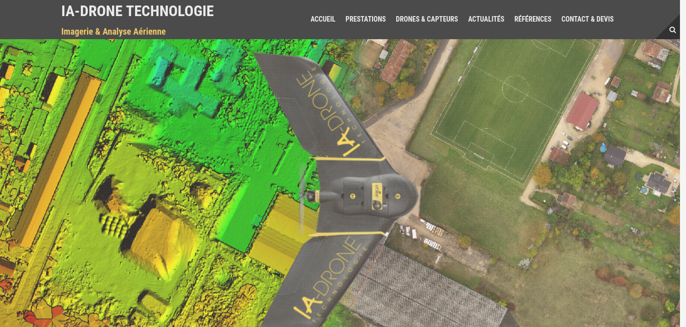The height and width of the screenshot is (327, 686).
Task: Click the Imagerie & Analyse Aérienne tagline
Action: (x=113, y=32)
